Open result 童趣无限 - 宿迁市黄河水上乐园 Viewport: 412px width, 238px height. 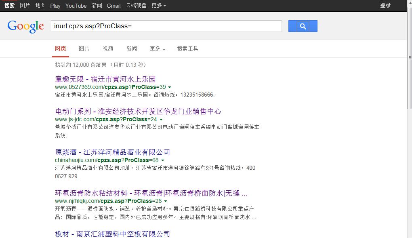pos(105,79)
